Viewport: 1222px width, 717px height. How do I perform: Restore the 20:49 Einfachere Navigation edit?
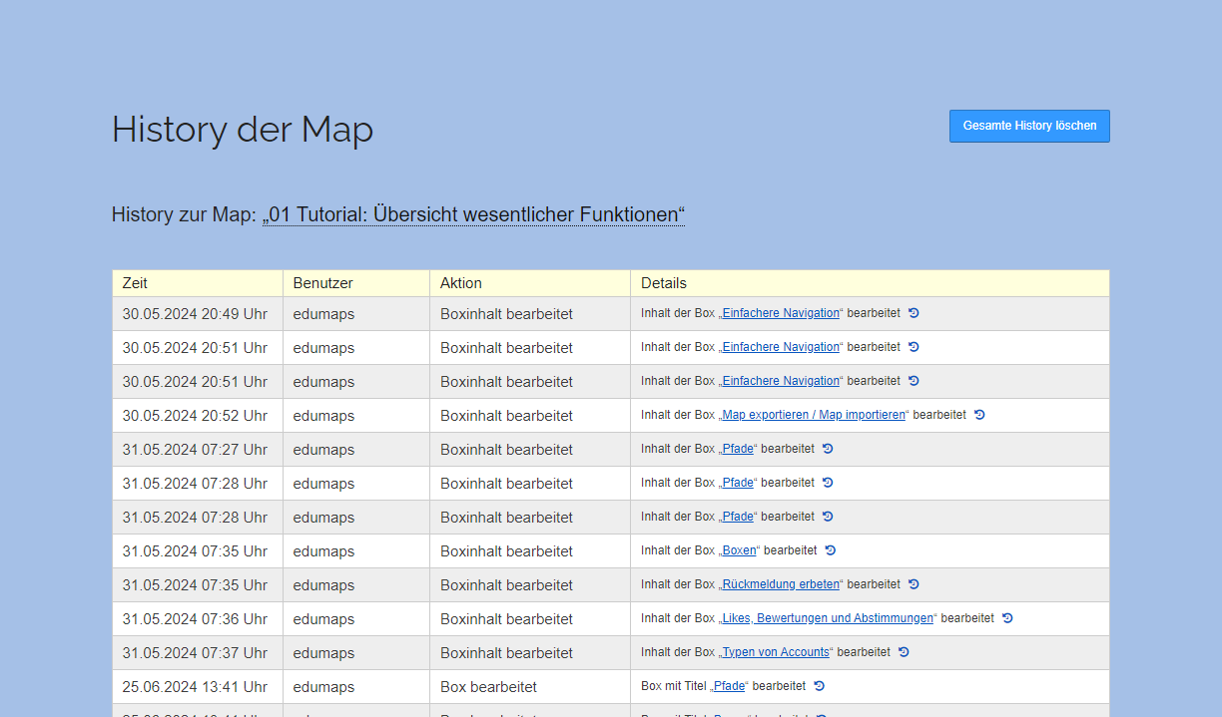point(914,313)
